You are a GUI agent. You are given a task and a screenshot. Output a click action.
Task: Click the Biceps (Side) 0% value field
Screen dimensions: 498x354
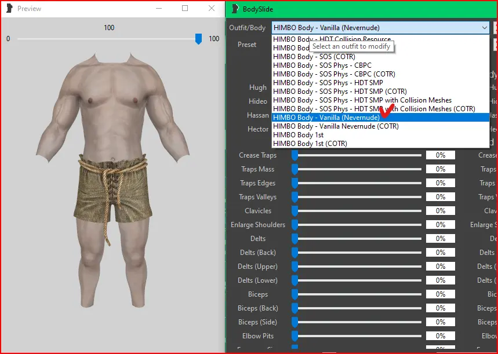441,322
